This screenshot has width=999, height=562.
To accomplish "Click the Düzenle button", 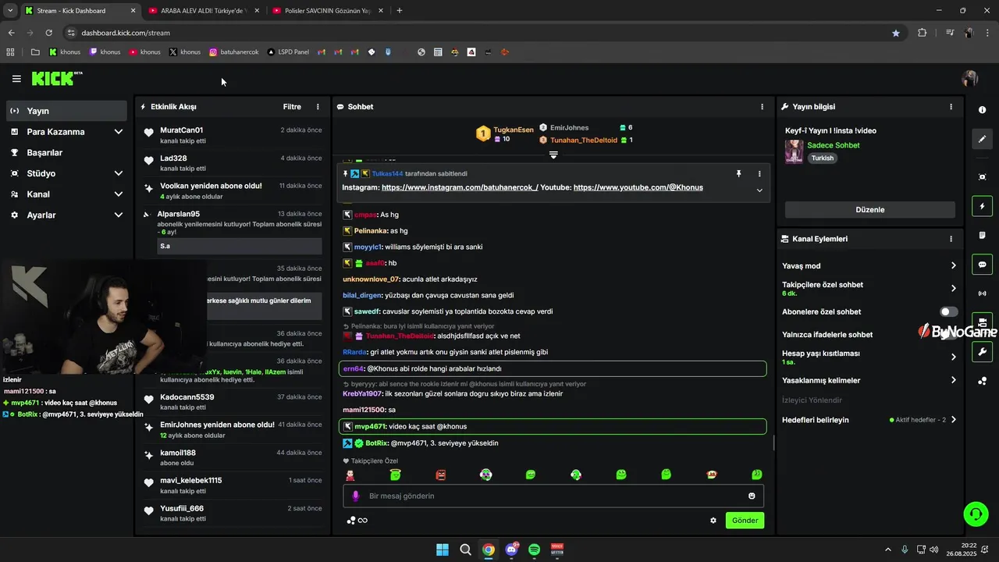I will point(869,210).
